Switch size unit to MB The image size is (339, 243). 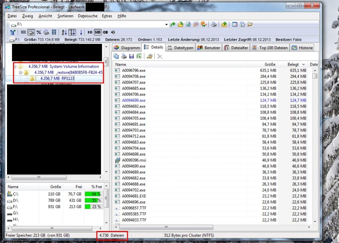[x=98, y=32]
